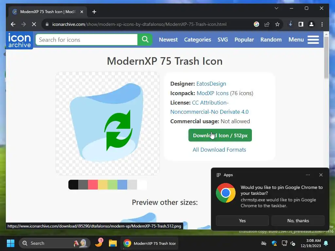Image resolution: width=335 pixels, height=251 pixels.
Task: Open the Windows Start menu
Action: [x=10, y=243]
